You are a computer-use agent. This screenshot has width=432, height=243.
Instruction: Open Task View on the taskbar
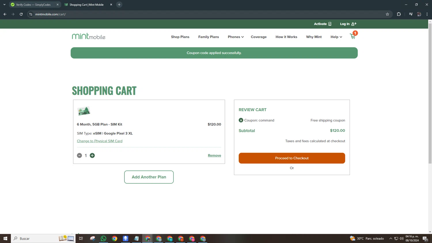(81, 238)
